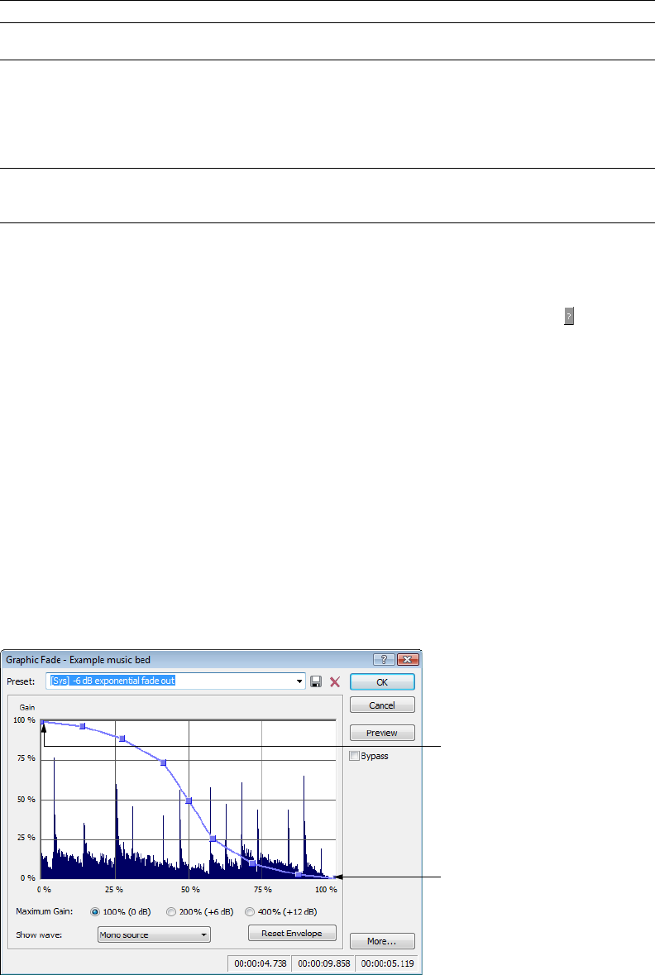The image size is (655, 975).
Task: Delete the preset with the red X icon
Action: (x=335, y=681)
